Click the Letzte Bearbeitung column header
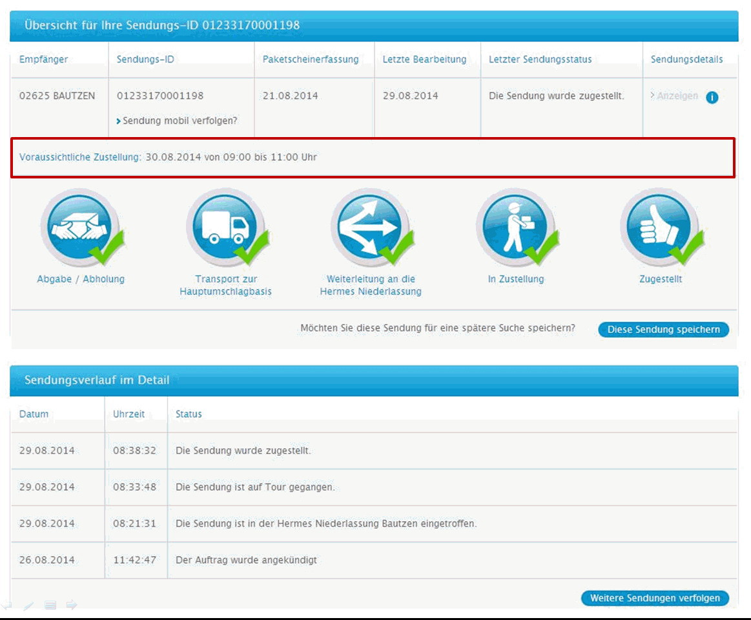The width and height of the screenshot is (751, 620). coord(424,59)
